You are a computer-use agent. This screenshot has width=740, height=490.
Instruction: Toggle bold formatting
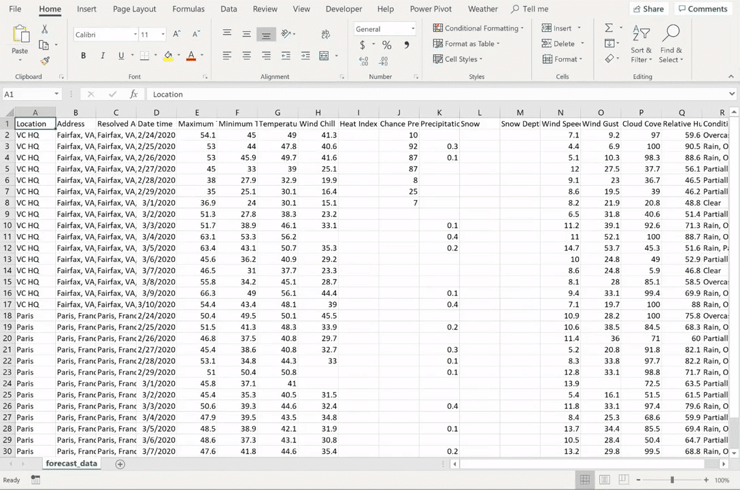[x=83, y=55]
